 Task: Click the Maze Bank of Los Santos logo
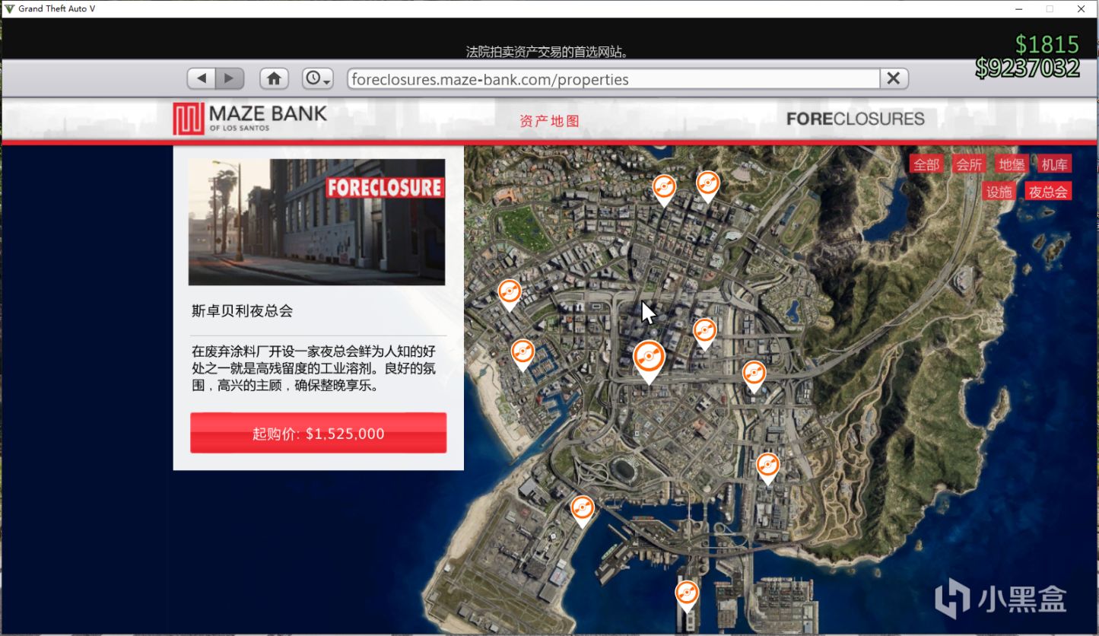(249, 119)
